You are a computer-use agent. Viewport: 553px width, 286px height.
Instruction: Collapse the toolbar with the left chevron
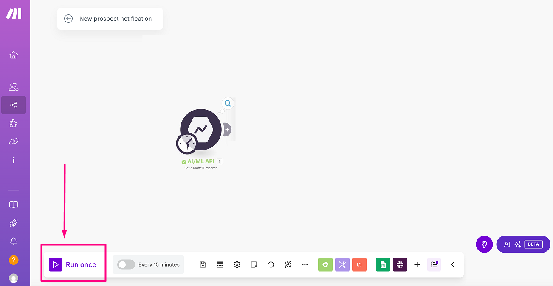[453, 264]
